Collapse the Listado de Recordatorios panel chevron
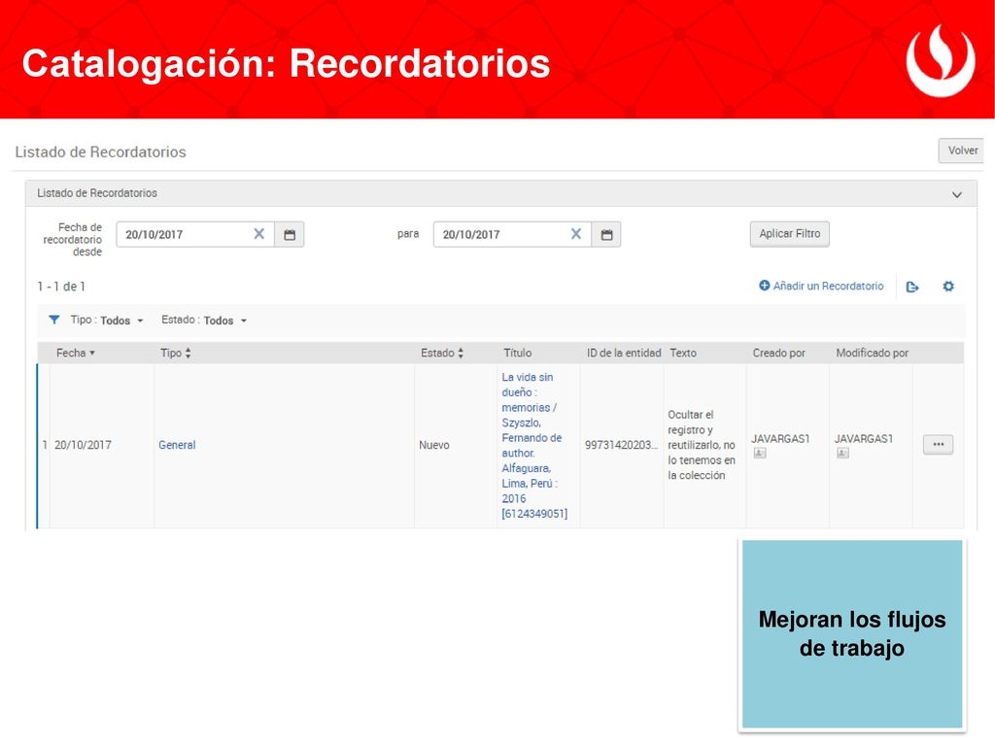995x746 pixels. tap(957, 194)
